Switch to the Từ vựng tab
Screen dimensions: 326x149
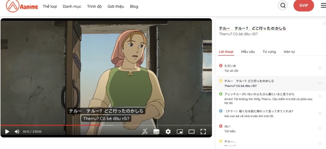[x=269, y=52]
